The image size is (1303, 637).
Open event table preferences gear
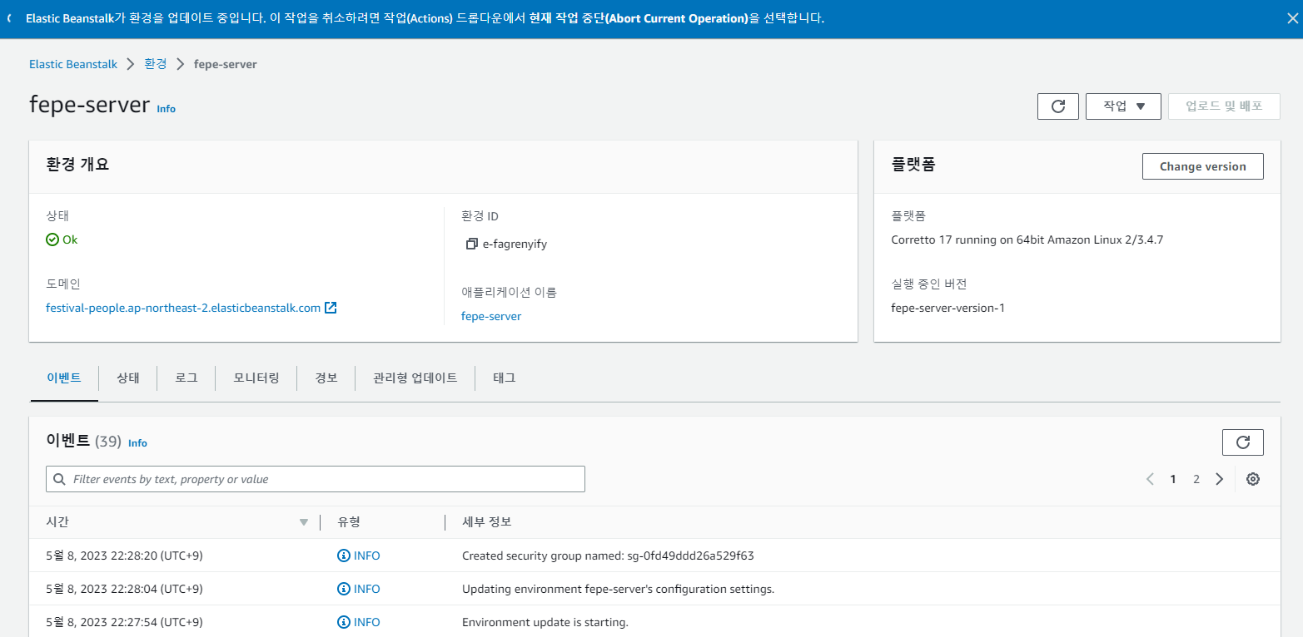tap(1253, 479)
